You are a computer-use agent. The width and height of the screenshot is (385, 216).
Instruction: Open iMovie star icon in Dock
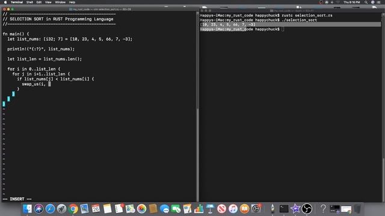295,209
